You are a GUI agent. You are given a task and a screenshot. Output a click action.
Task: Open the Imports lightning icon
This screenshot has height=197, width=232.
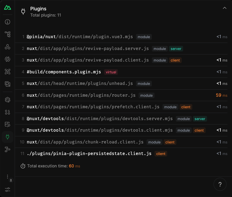click(x=8, y=59)
